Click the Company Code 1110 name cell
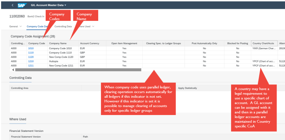Viewport: 285px width, 140px height. click(x=63, y=52)
